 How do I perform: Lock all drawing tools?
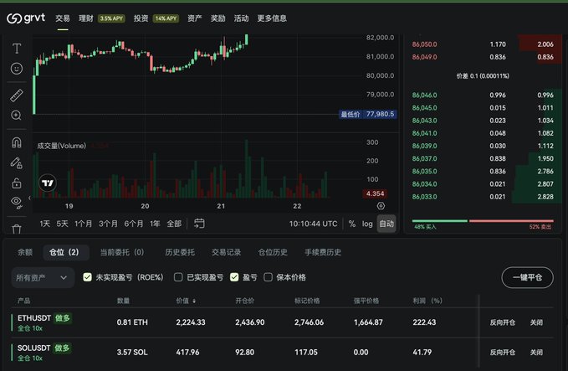(x=17, y=183)
